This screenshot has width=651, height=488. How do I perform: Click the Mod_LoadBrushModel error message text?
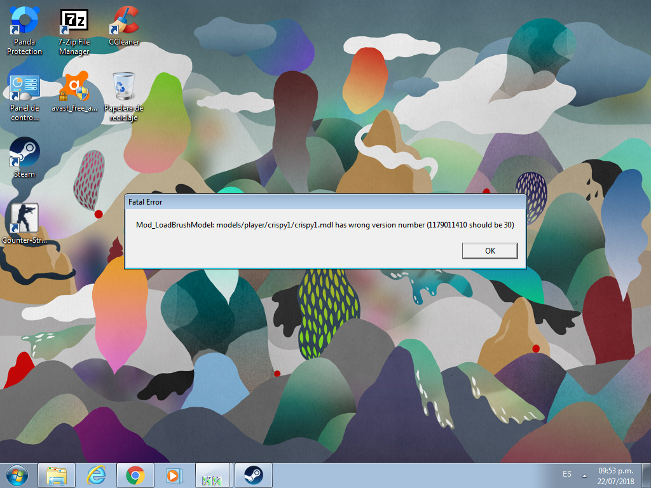(325, 225)
